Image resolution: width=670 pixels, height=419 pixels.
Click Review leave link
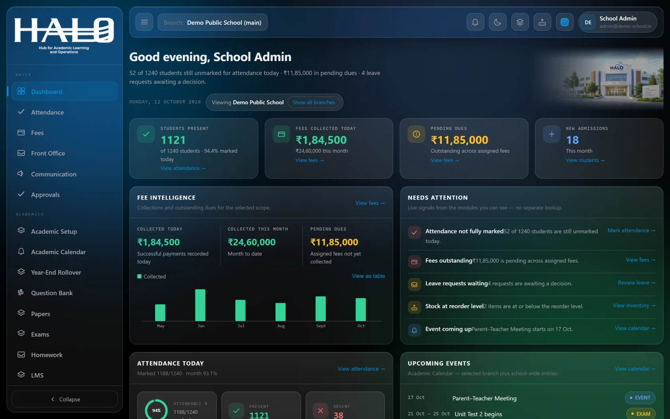636,282
